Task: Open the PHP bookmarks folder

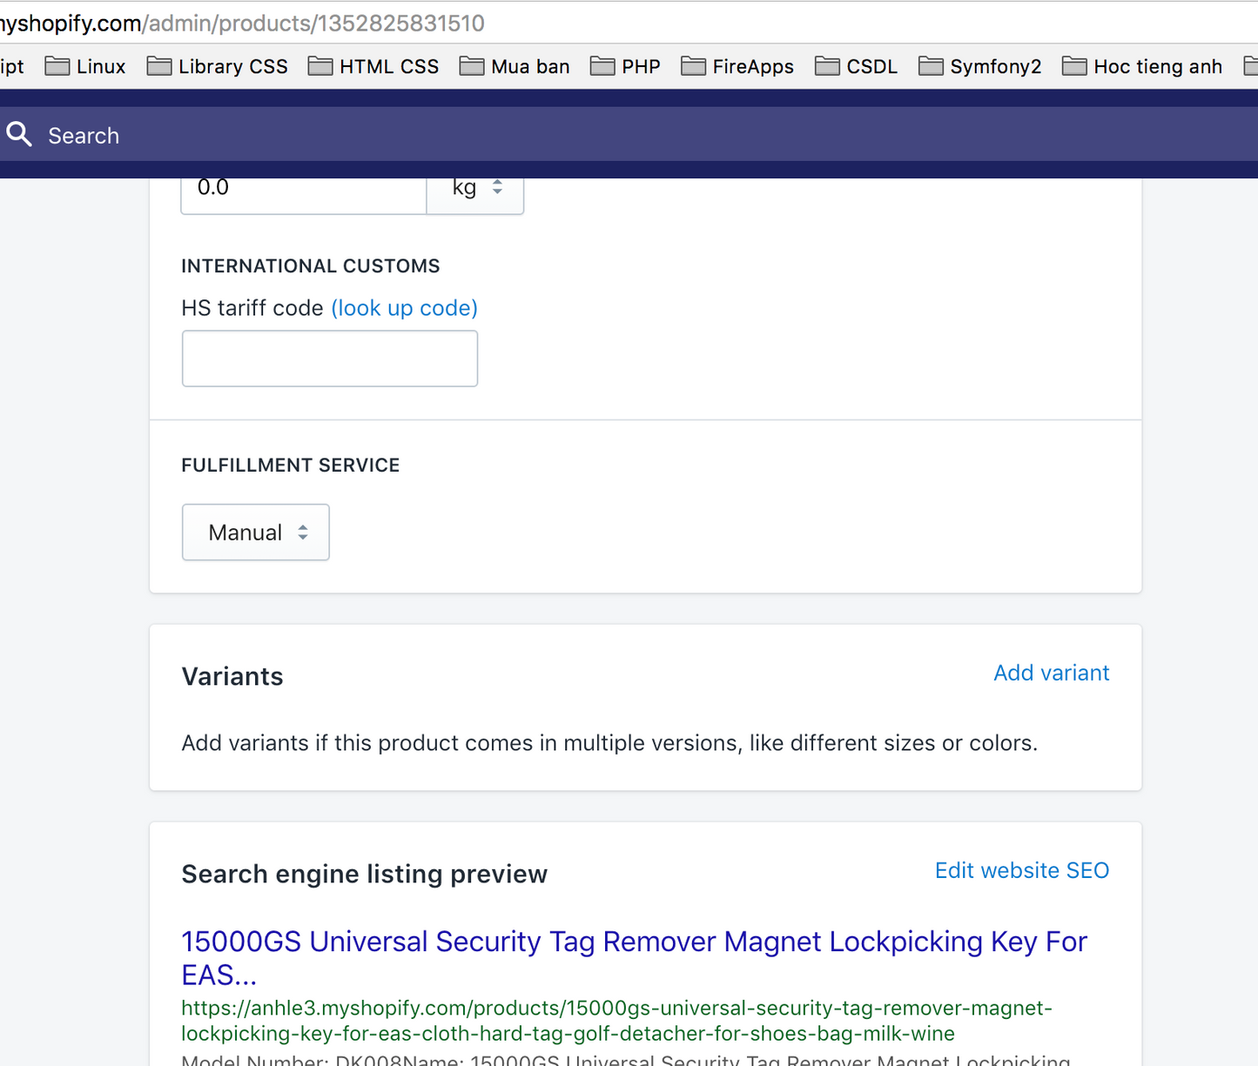Action: coord(625,67)
